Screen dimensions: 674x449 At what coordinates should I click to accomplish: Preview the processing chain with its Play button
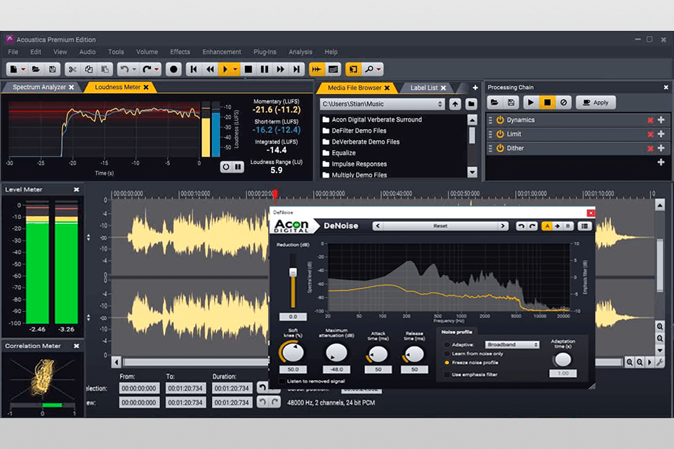tap(531, 102)
